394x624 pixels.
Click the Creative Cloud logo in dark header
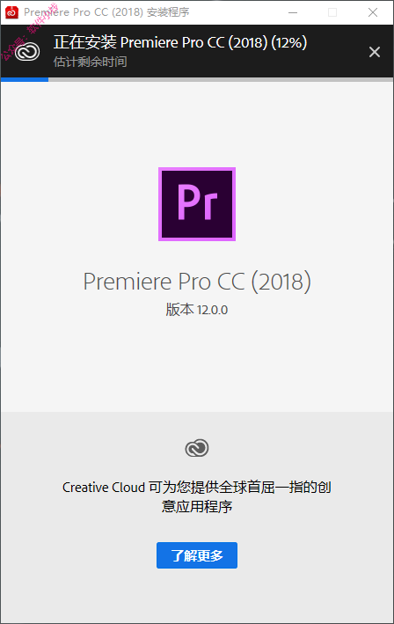pos(27,52)
